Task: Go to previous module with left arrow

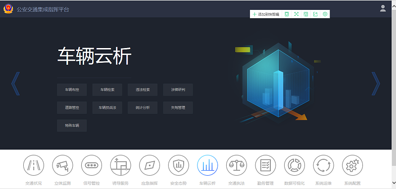Action: 15,84
